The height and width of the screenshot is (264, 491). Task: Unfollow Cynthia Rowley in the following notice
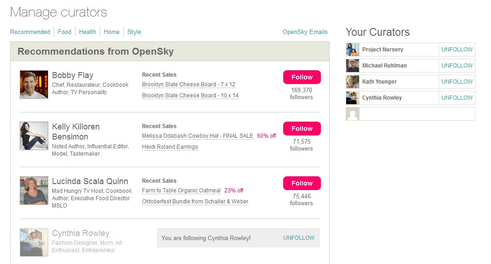[x=299, y=238]
